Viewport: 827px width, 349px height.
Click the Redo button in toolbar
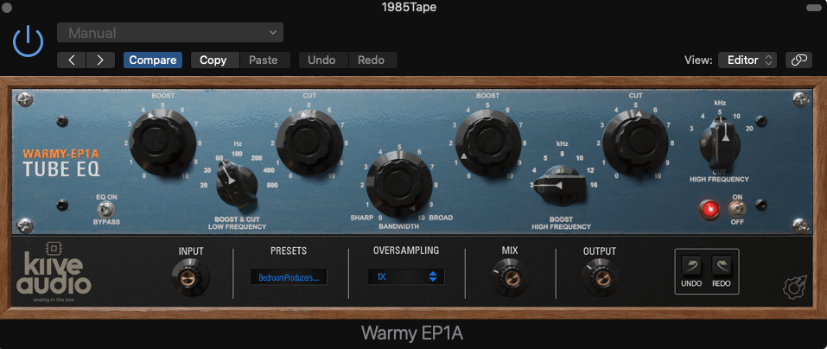pyautogui.click(x=372, y=60)
